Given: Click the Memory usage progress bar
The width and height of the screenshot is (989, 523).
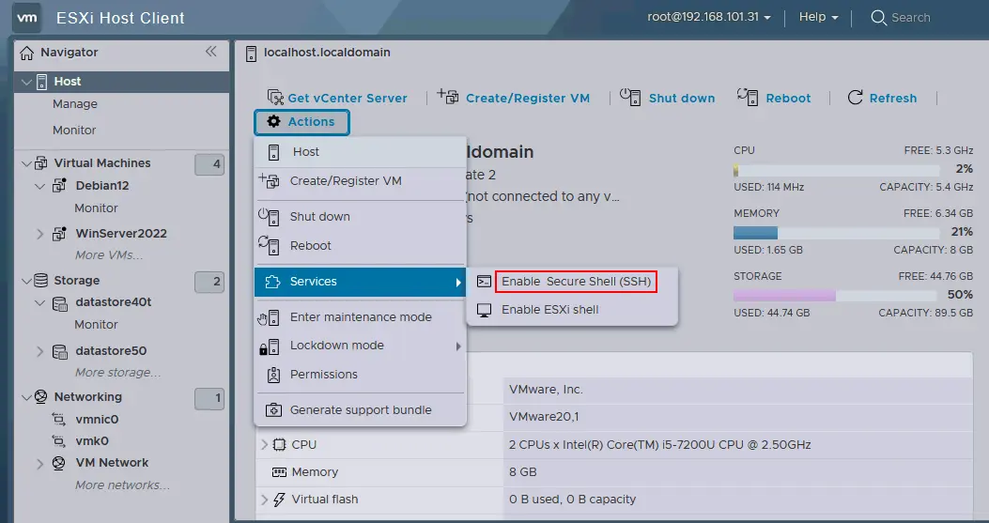Looking at the screenshot, I should (x=836, y=233).
